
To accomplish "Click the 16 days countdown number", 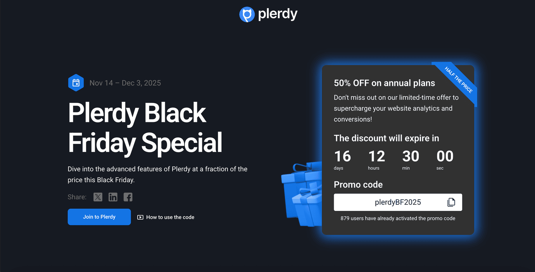I will tap(343, 156).
